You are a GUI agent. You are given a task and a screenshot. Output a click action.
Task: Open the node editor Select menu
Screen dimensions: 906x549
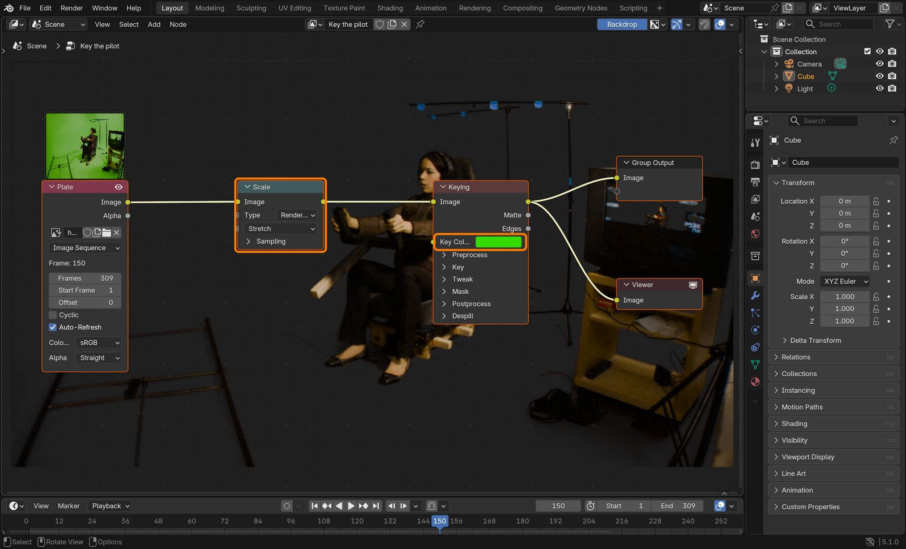[x=129, y=24]
